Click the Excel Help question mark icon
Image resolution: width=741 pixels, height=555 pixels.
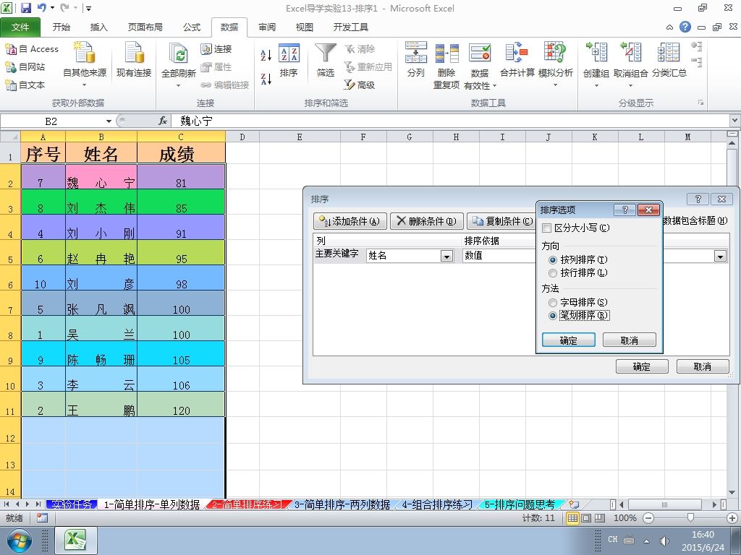click(685, 27)
